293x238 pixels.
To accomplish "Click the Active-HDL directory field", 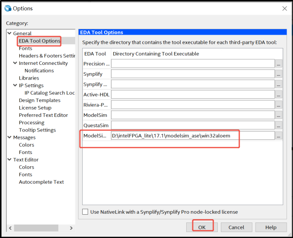I will [193, 95].
